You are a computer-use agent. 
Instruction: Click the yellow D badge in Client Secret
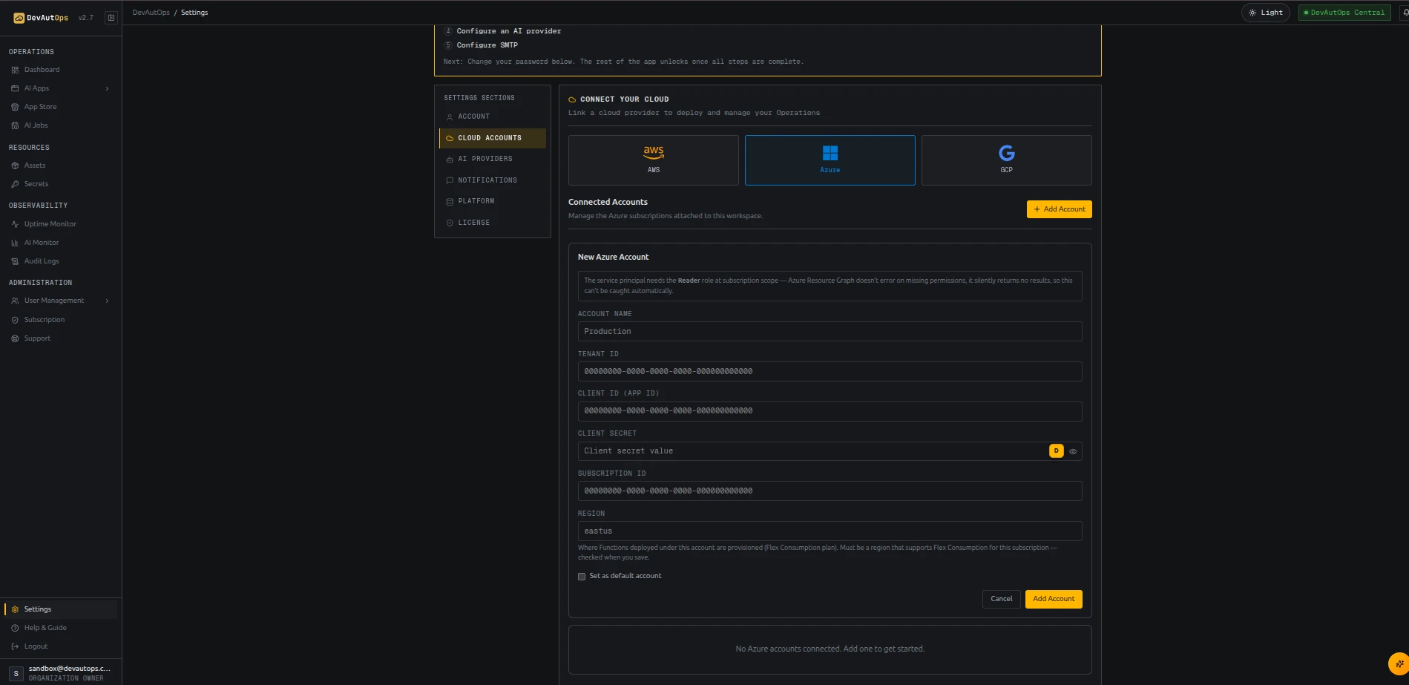[x=1057, y=451]
